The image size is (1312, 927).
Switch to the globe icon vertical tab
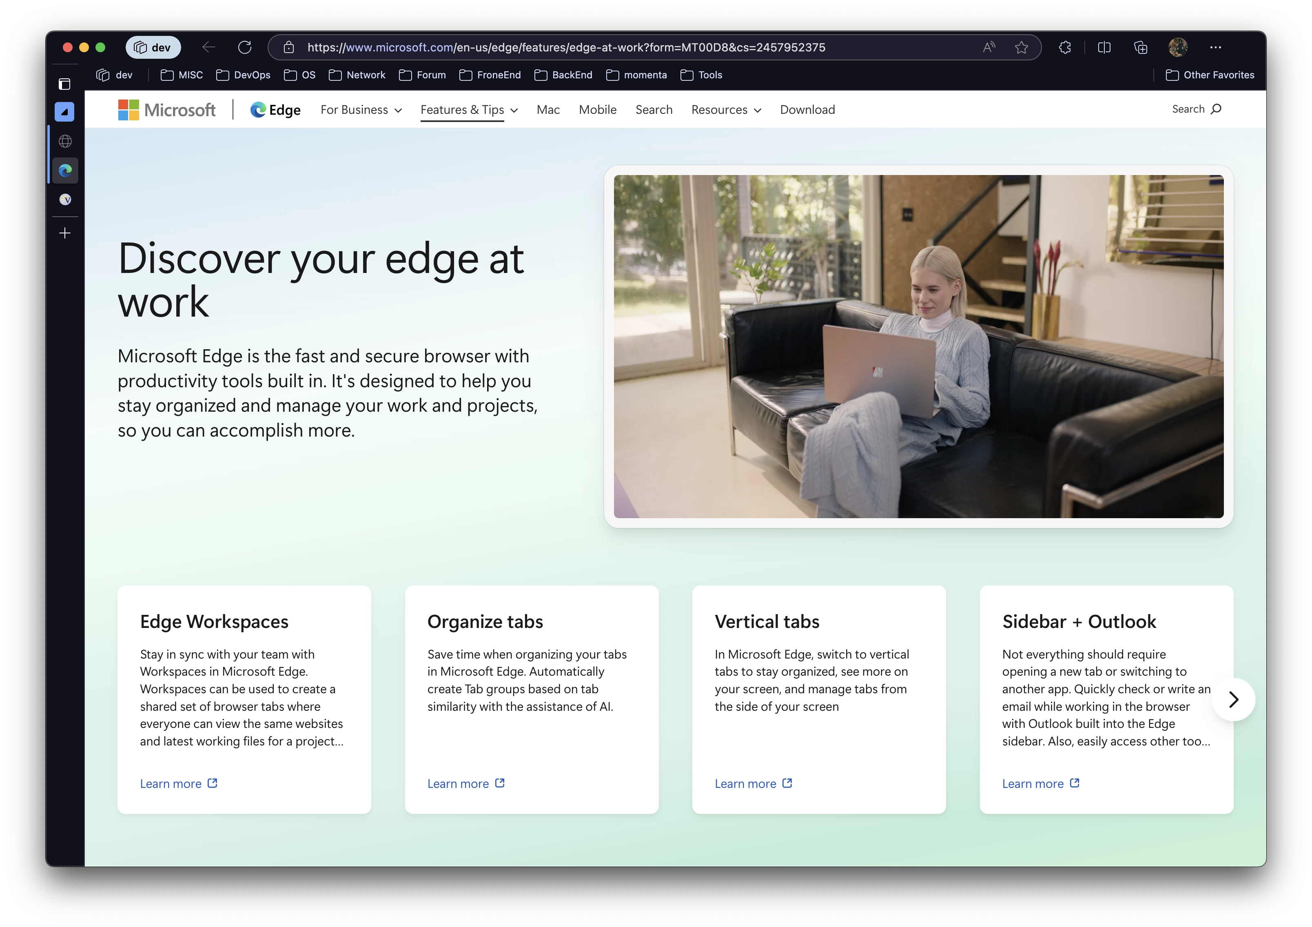click(x=65, y=141)
